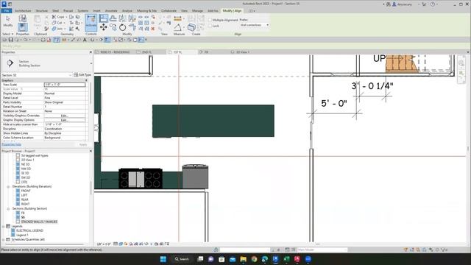The image size is (471, 265).
Task: Click the Match Type Properties paintbrush icon
Action: [x=46, y=29]
